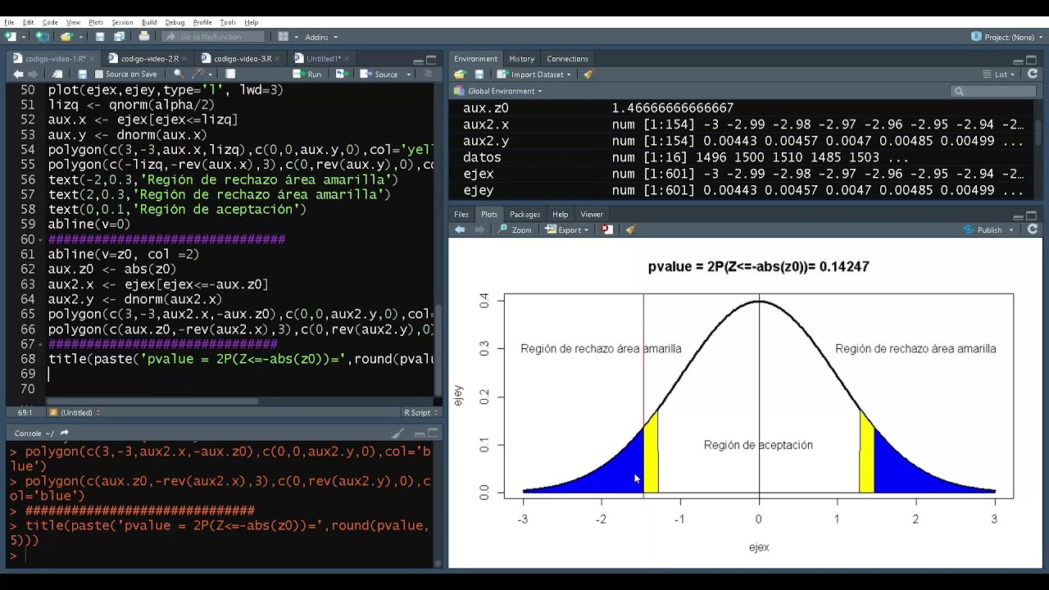Image resolution: width=1049 pixels, height=590 pixels.
Task: Switch to codigo-video-3.R tab
Action: click(x=242, y=59)
